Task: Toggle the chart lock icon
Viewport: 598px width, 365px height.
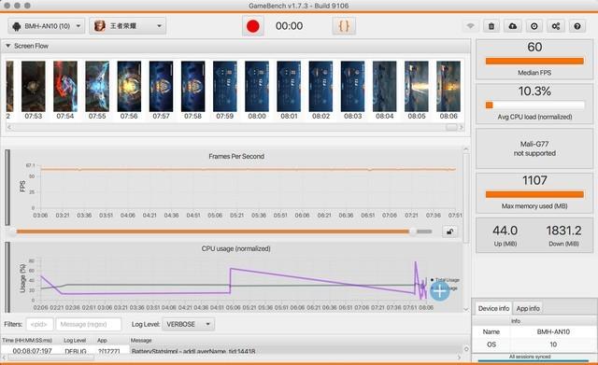Action: (450, 232)
